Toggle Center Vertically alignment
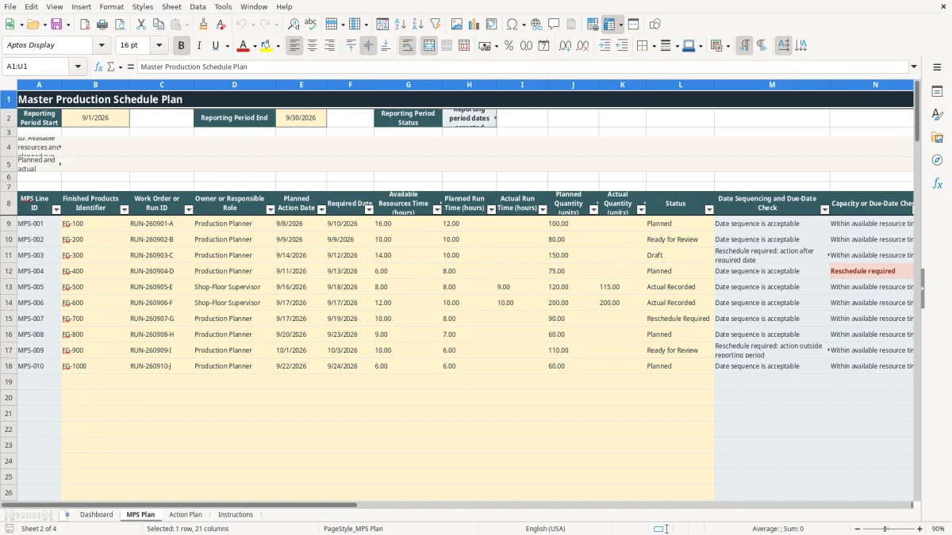952x535 pixels. 368,46
